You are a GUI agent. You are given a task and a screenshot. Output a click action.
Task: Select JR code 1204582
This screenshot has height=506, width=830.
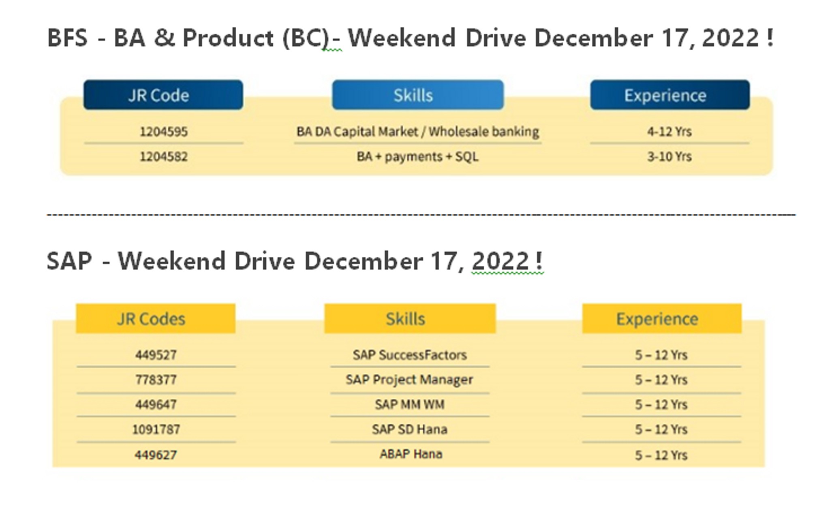pyautogui.click(x=164, y=156)
